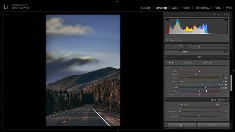Screen dimensions: 235x132
Task: Switch panel to HSL mode
Action: pyautogui.click(x=200, y=57)
